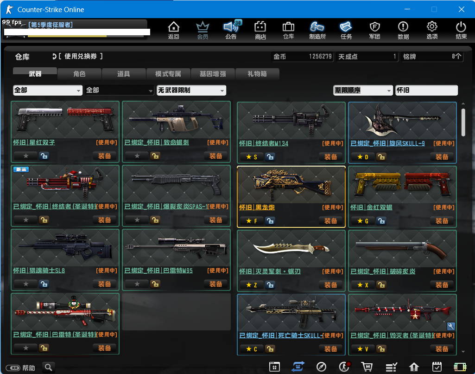Open the 公告 announcements speaker icon

pos(231,30)
